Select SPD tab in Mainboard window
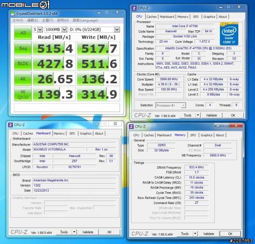Image resolution: width=255 pixels, height=244 pixels. point(72,134)
